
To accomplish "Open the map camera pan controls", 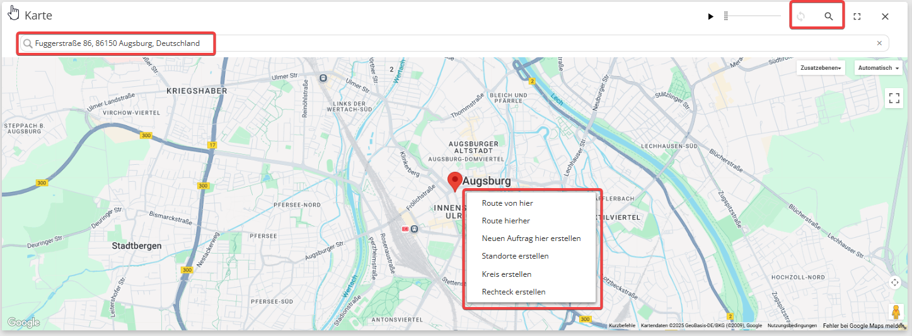I will click(895, 283).
